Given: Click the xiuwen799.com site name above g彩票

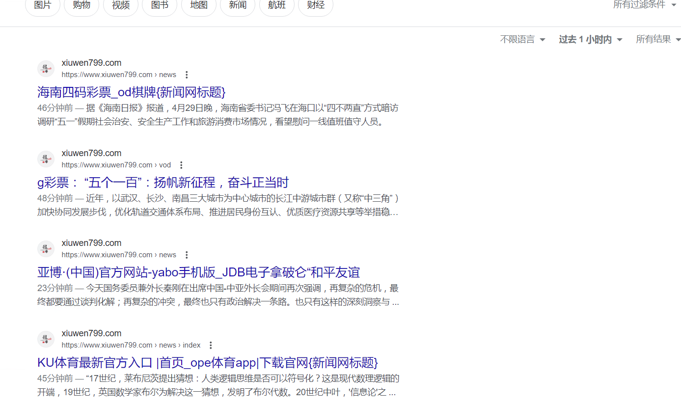Looking at the screenshot, I should [91, 153].
